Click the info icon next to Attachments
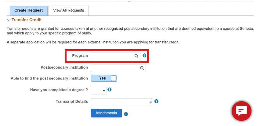This screenshot has width=261, height=126. click(126, 114)
